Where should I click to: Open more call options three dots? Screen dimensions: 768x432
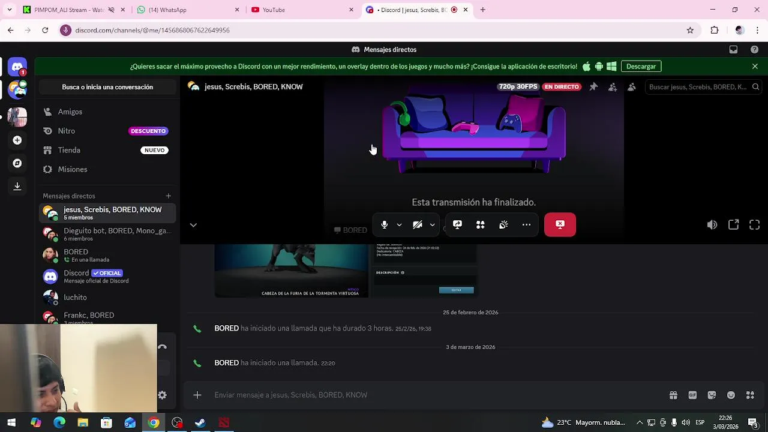(526, 224)
